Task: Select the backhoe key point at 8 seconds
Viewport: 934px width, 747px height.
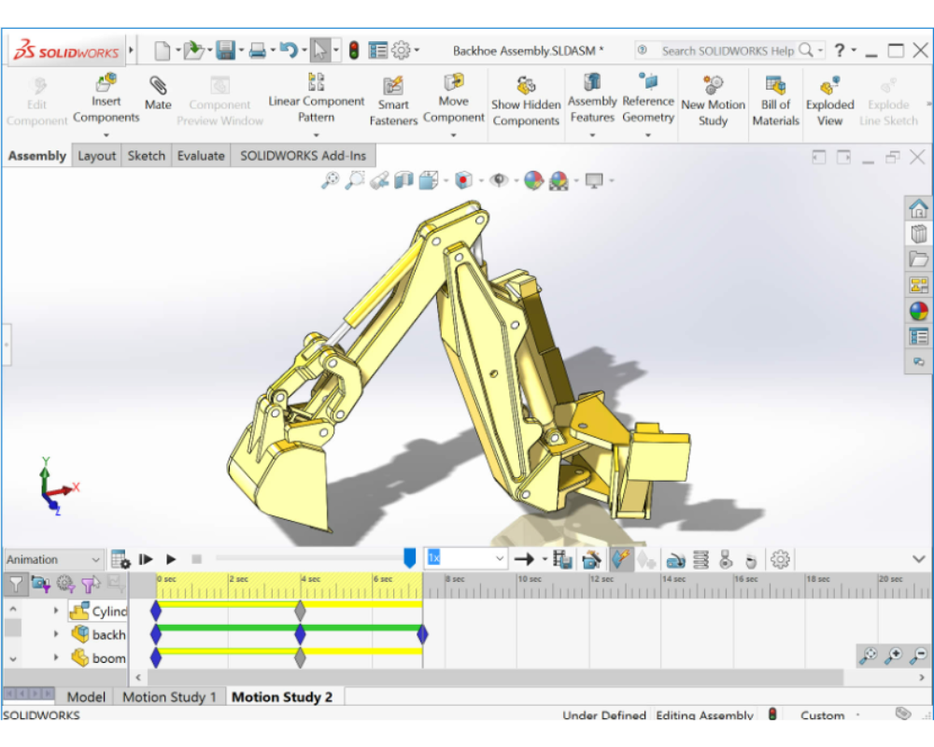Action: coord(422,635)
